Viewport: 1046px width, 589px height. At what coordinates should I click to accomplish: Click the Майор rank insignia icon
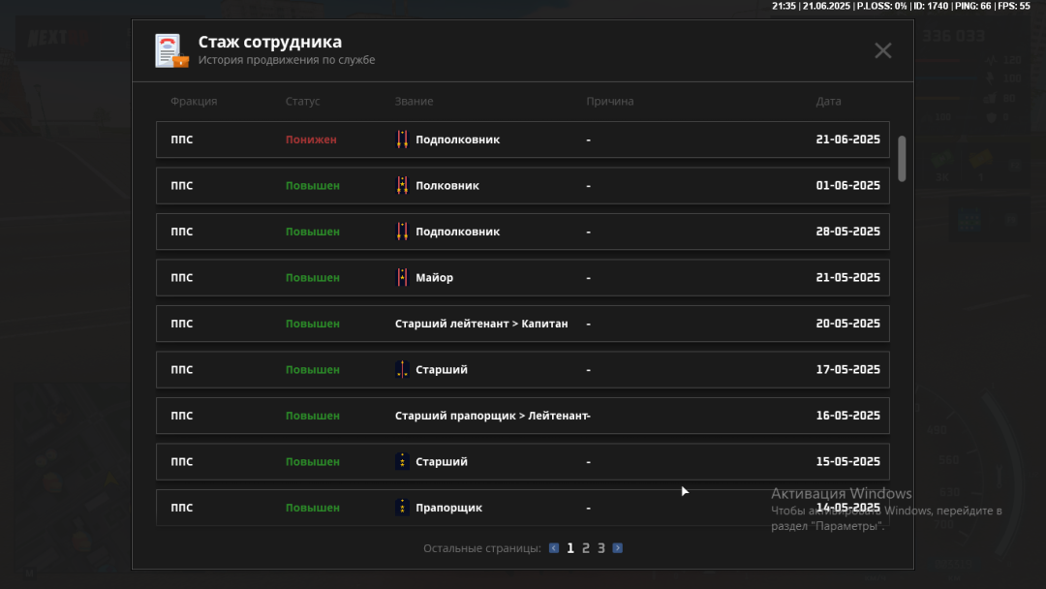(x=402, y=278)
